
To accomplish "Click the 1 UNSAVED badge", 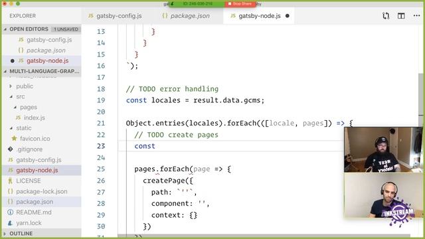I will [66, 29].
